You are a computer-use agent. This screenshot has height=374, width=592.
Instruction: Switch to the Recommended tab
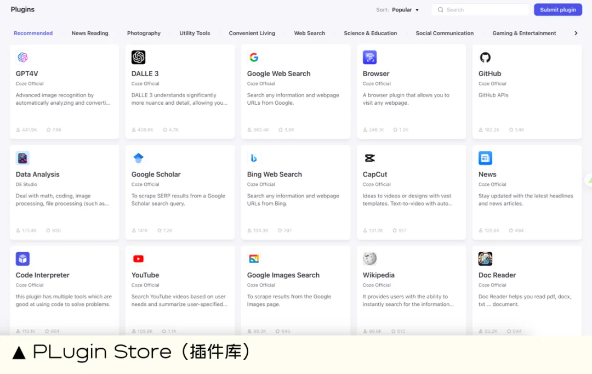coord(33,33)
